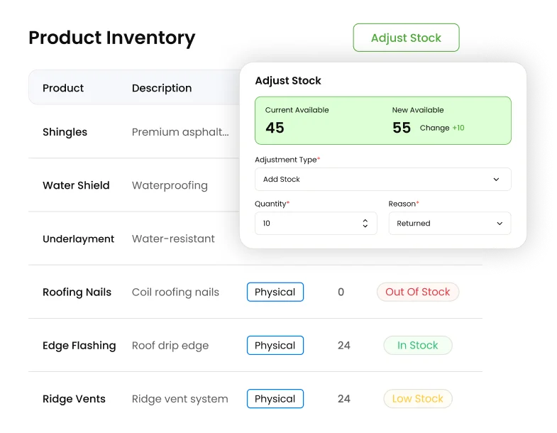Open the Adjustment Type dropdown
This screenshot has width=557, height=433.
(383, 179)
